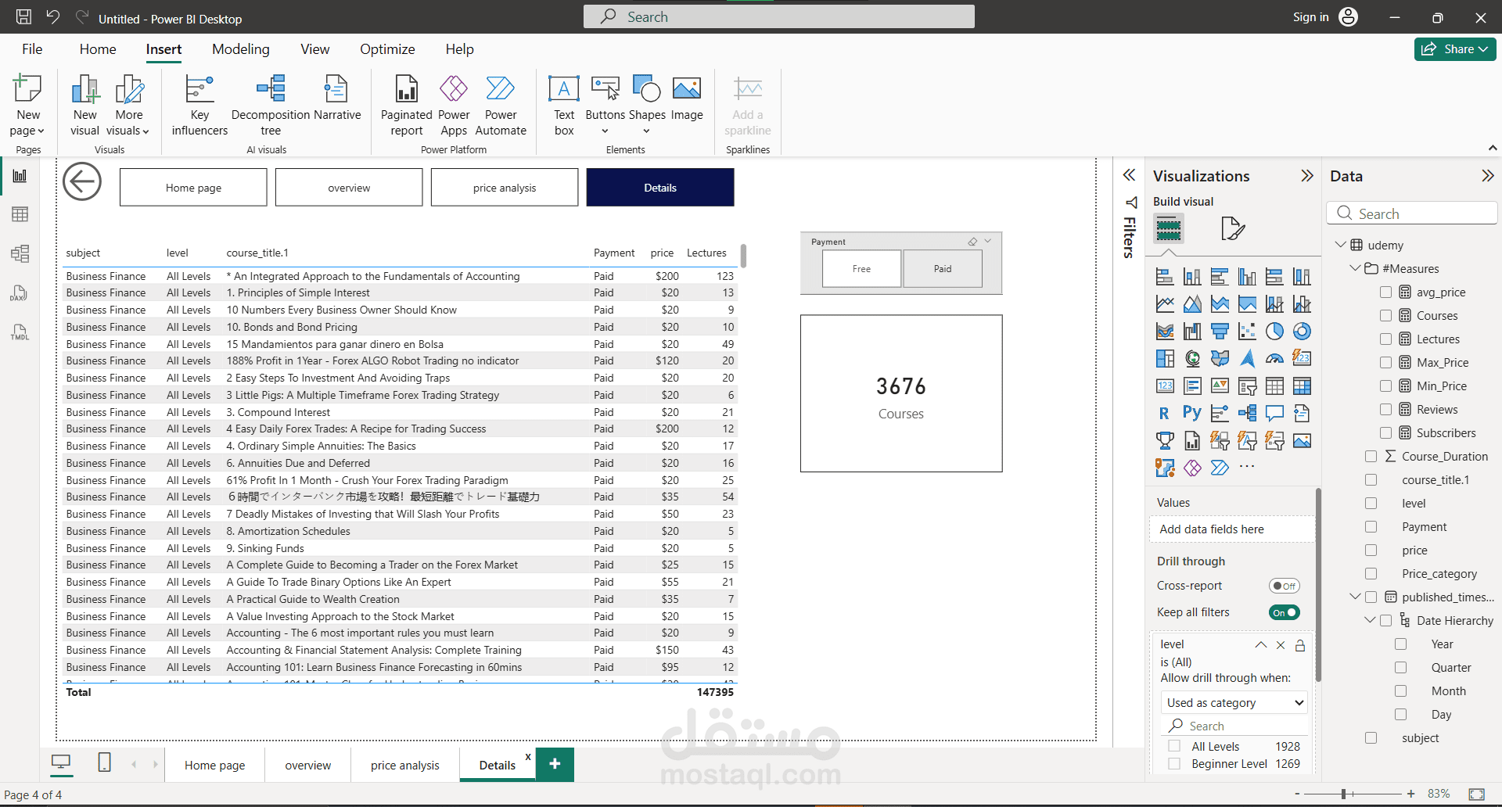
Task: Open Model view from the left sidebar
Action: click(x=20, y=253)
